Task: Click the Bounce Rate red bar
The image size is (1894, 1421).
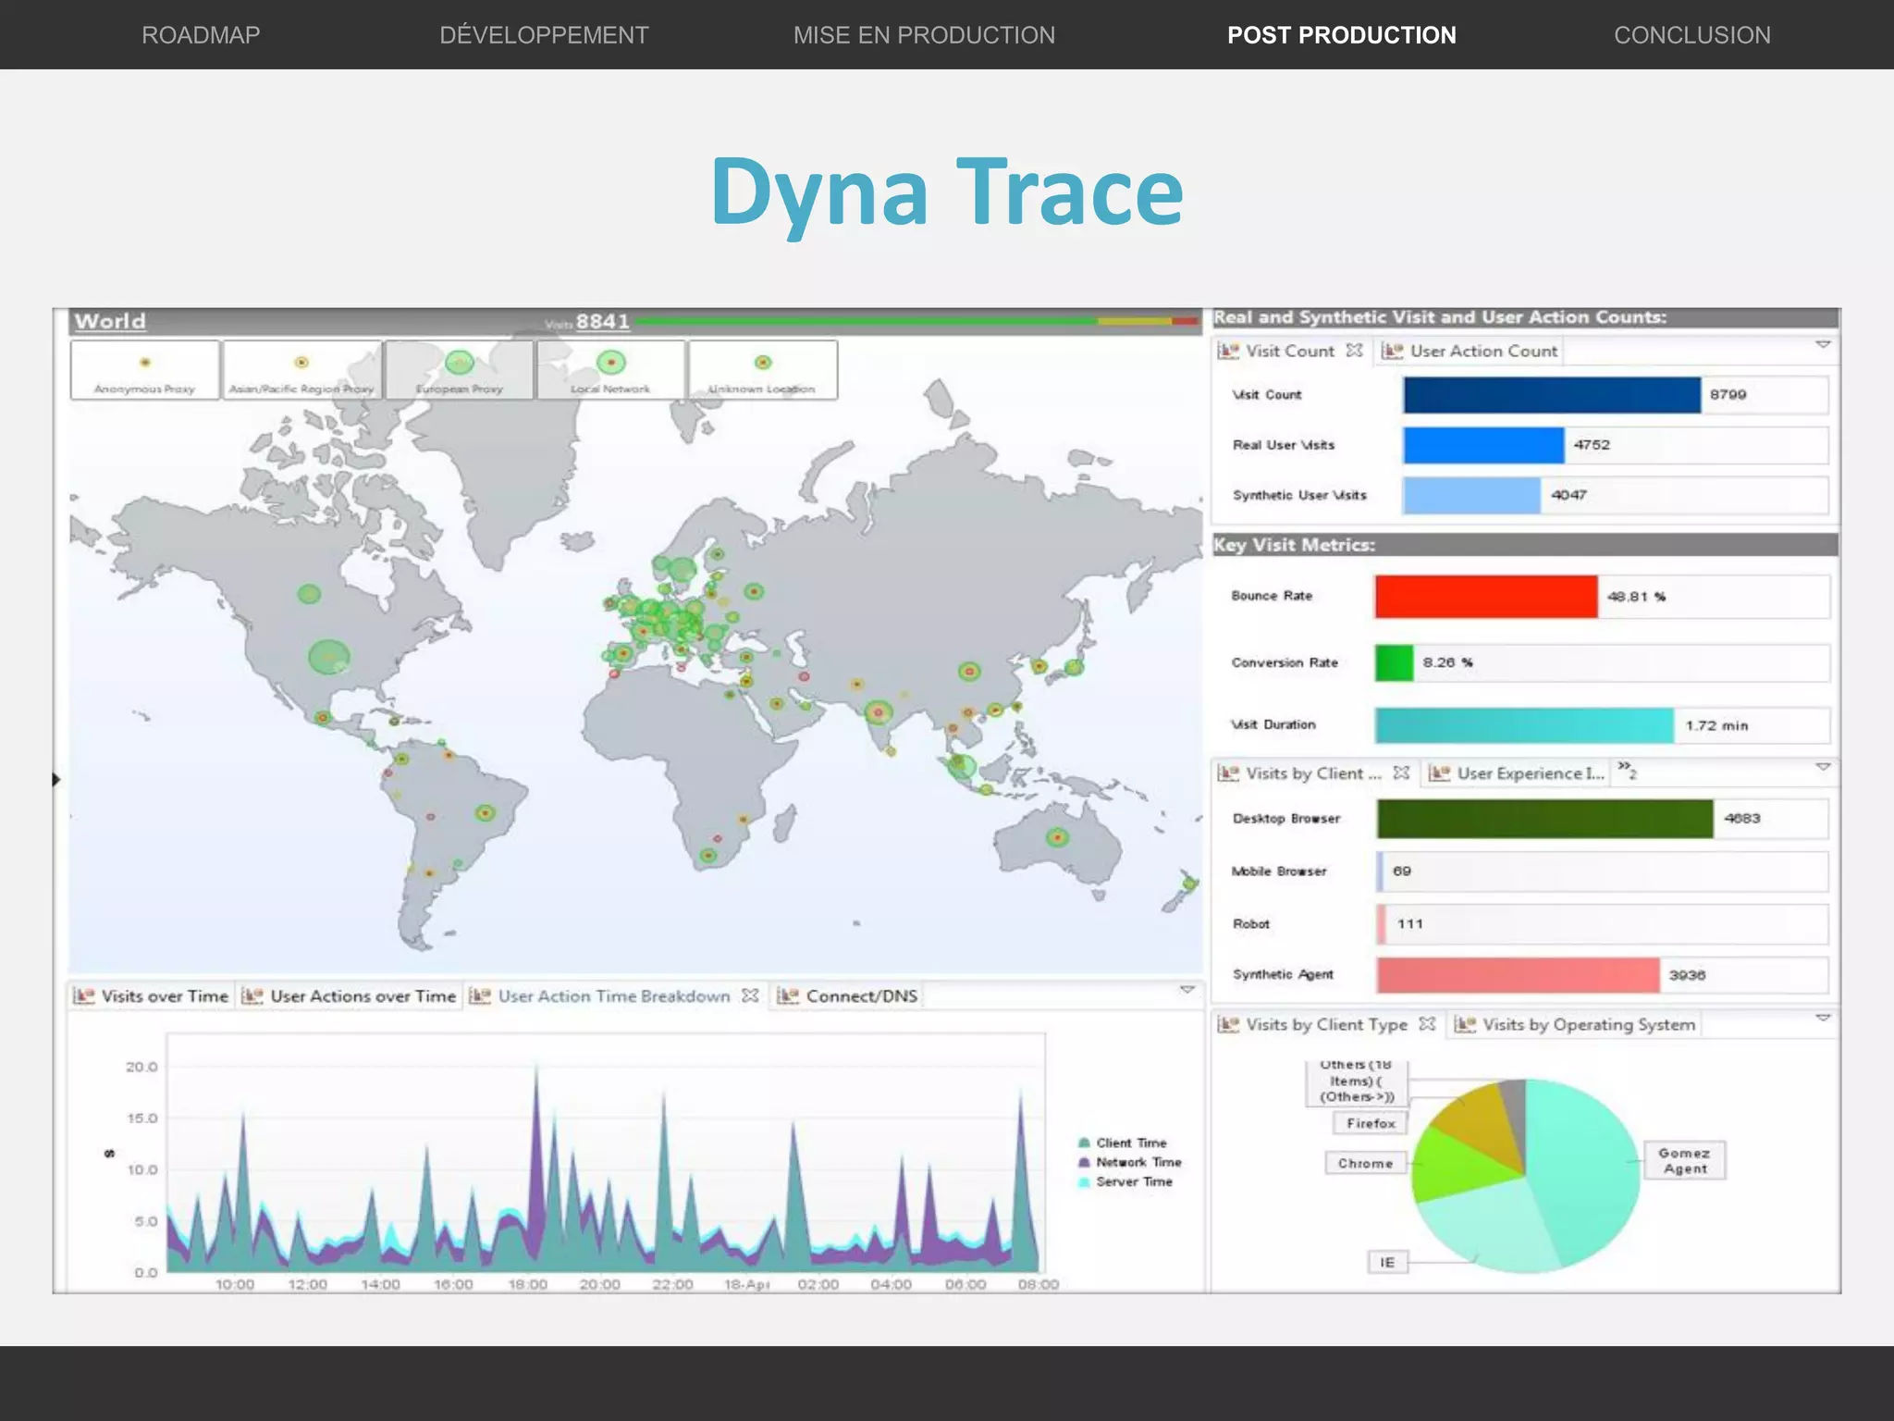Action: click(1486, 597)
